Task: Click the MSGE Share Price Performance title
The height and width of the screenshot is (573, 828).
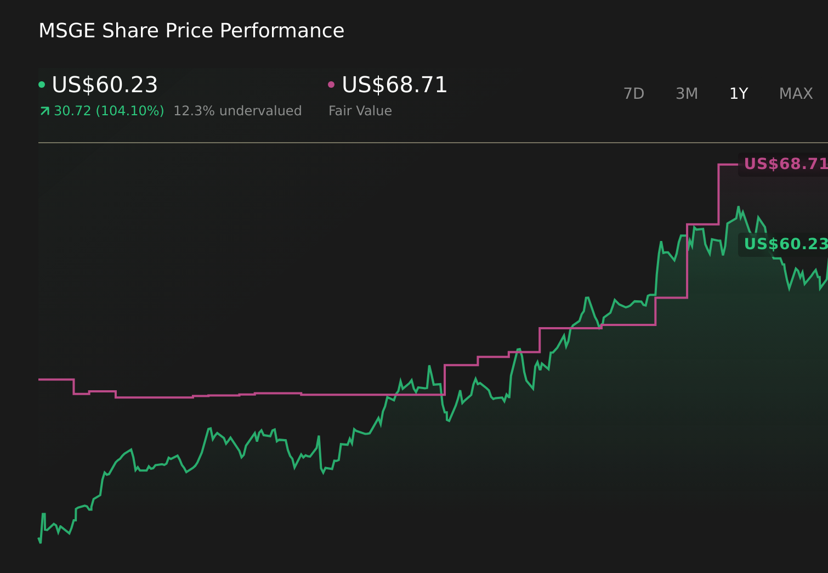Action: click(x=191, y=31)
